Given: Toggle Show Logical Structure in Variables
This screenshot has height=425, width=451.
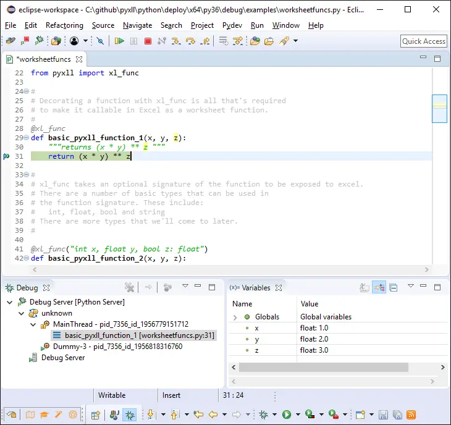Looking at the screenshot, I should (x=379, y=287).
